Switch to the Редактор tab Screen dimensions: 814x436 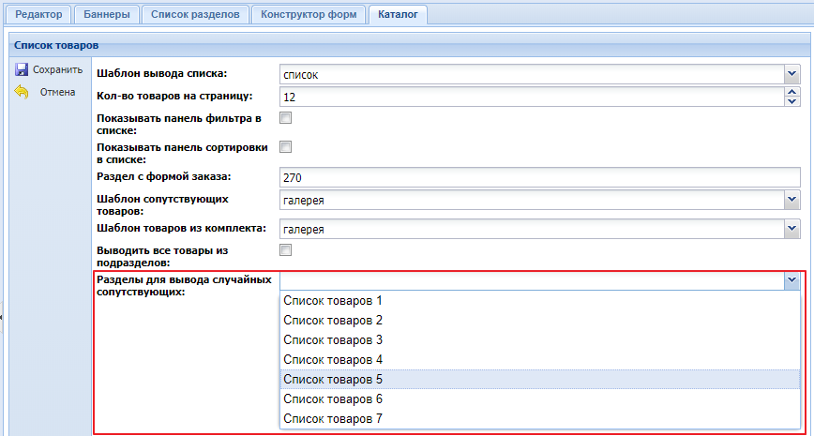38,15
